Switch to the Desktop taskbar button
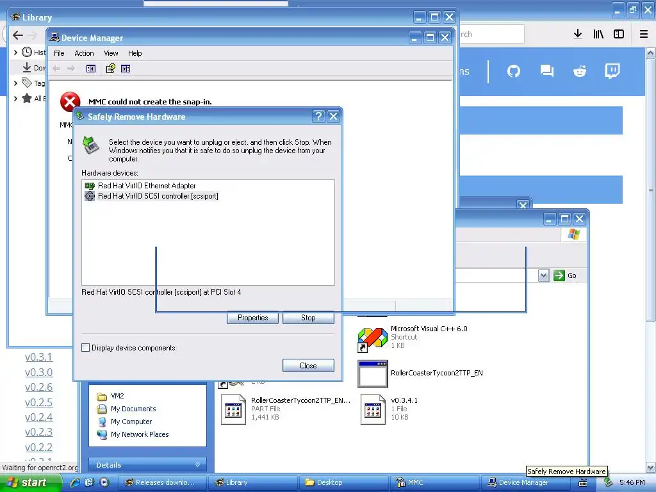The image size is (656, 492). (343, 482)
